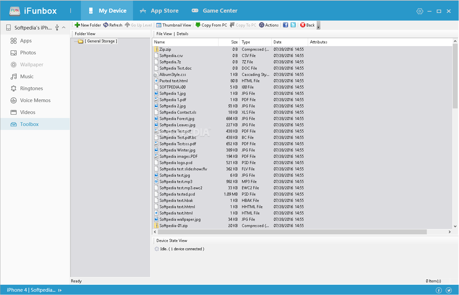459x295 pixels.
Task: Expand the toolbar overflow arrow
Action: 319,26
